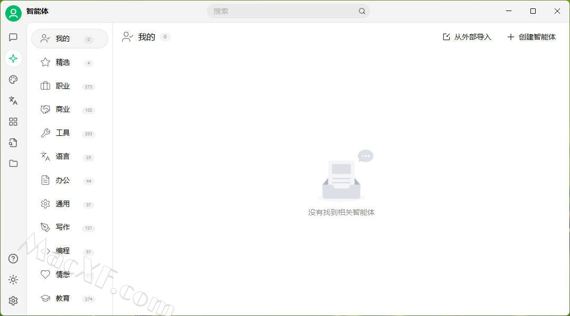Open the files folder icon in sidebar
The height and width of the screenshot is (316, 570).
point(13,164)
